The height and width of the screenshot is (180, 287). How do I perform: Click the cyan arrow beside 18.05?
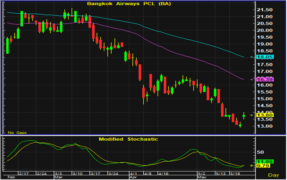pyautogui.click(x=251, y=57)
